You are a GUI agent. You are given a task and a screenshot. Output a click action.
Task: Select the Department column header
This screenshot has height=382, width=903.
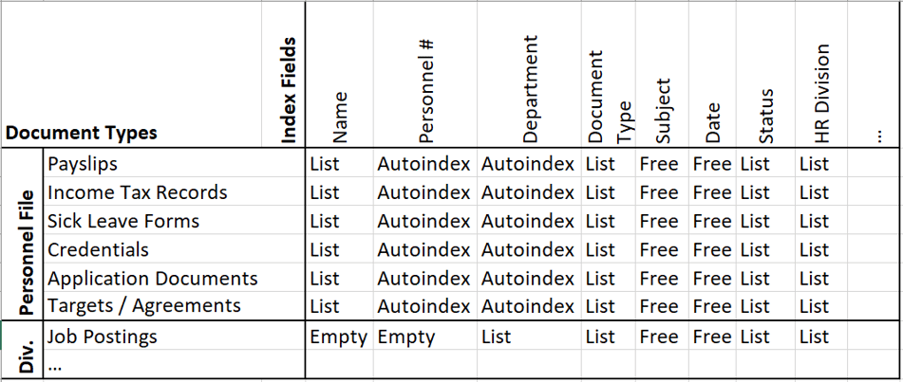pyautogui.click(x=529, y=90)
